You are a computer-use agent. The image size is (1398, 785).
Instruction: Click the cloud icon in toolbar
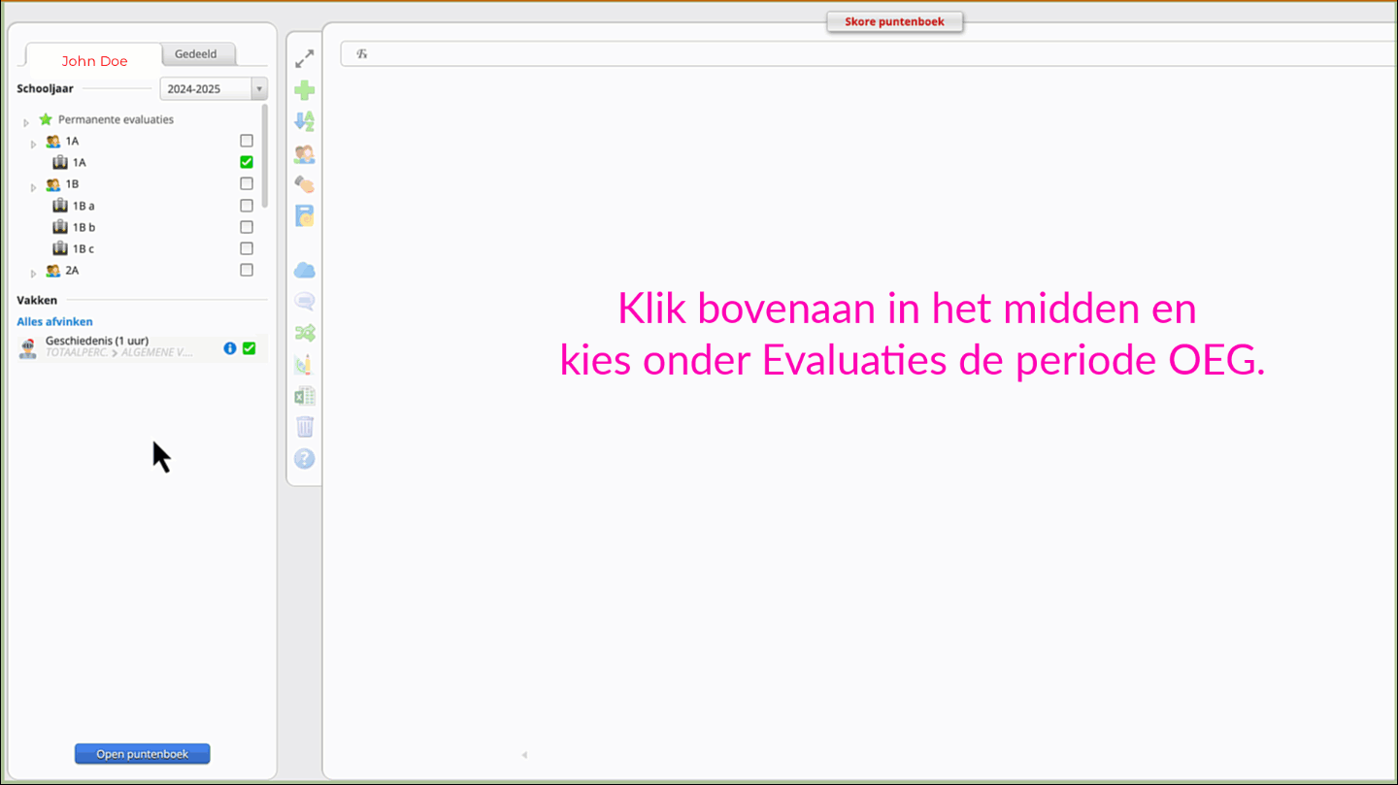coord(305,270)
